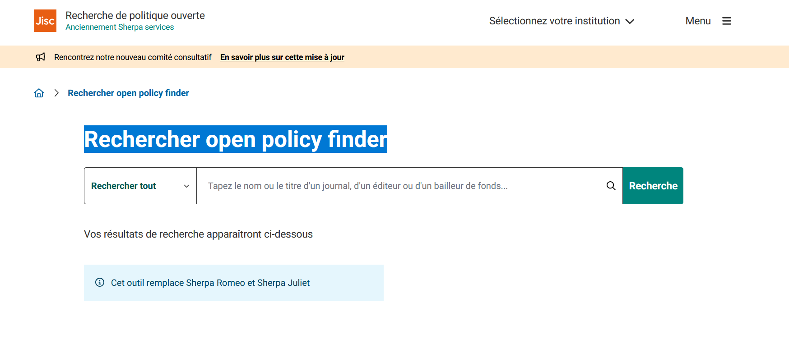Click the Jisc logo icon
The height and width of the screenshot is (344, 789).
[x=45, y=20]
